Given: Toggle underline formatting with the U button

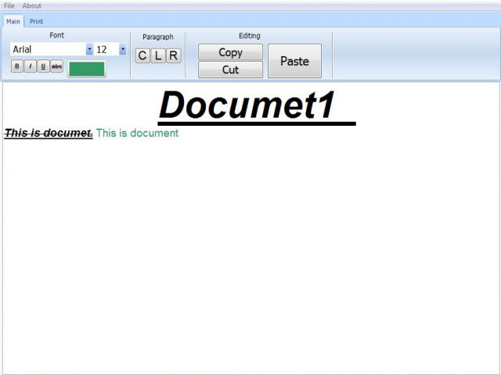Looking at the screenshot, I should (43, 66).
